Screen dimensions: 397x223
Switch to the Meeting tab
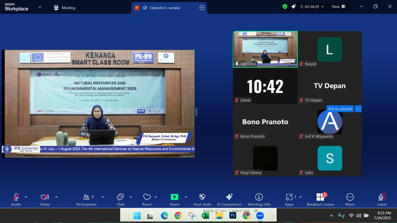point(64,8)
